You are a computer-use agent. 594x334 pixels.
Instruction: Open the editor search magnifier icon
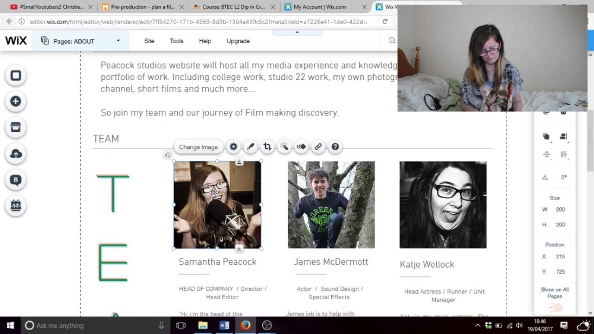(x=392, y=41)
